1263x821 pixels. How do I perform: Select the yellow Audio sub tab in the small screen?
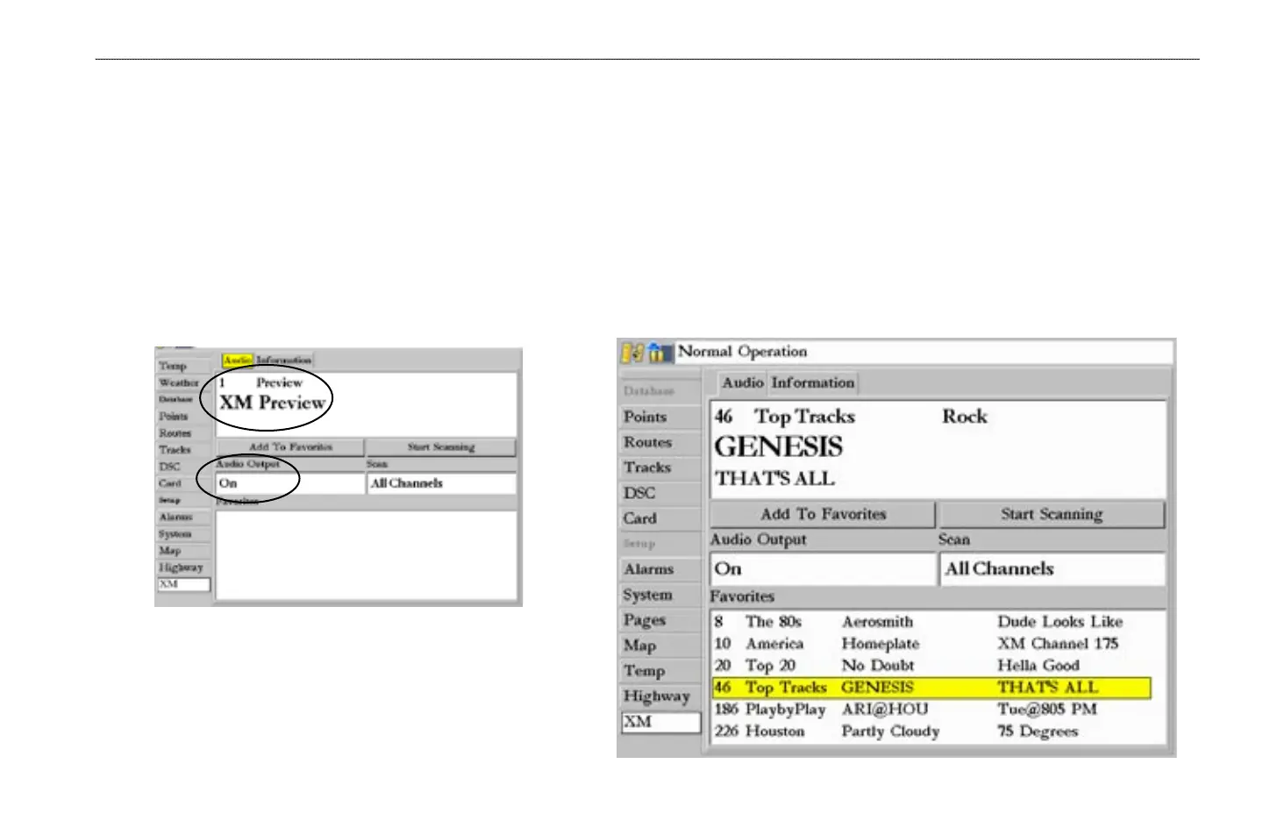pyautogui.click(x=237, y=361)
